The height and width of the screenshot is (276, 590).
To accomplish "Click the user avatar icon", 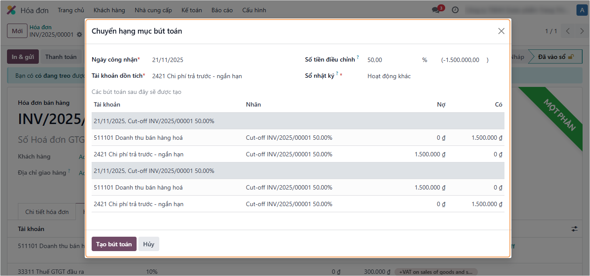I will 581,10.
